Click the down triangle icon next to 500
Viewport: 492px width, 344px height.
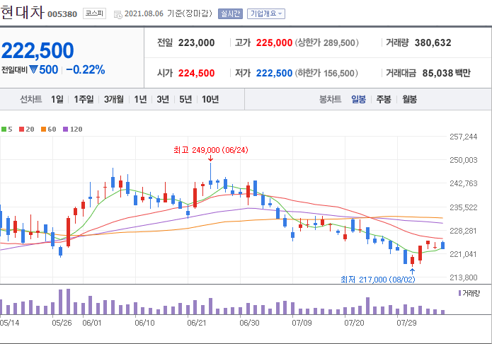(x=33, y=69)
